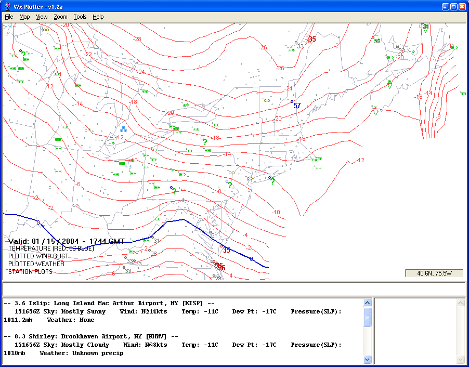Viewport: 469px width, 367px height.
Task: Click the station report scrollbar thumb
Action: [368, 318]
